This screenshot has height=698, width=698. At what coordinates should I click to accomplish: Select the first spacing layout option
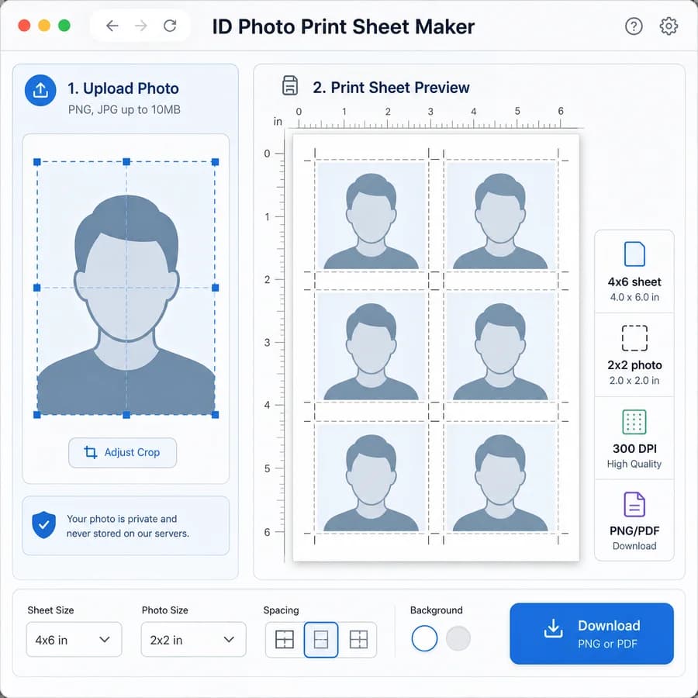[285, 640]
